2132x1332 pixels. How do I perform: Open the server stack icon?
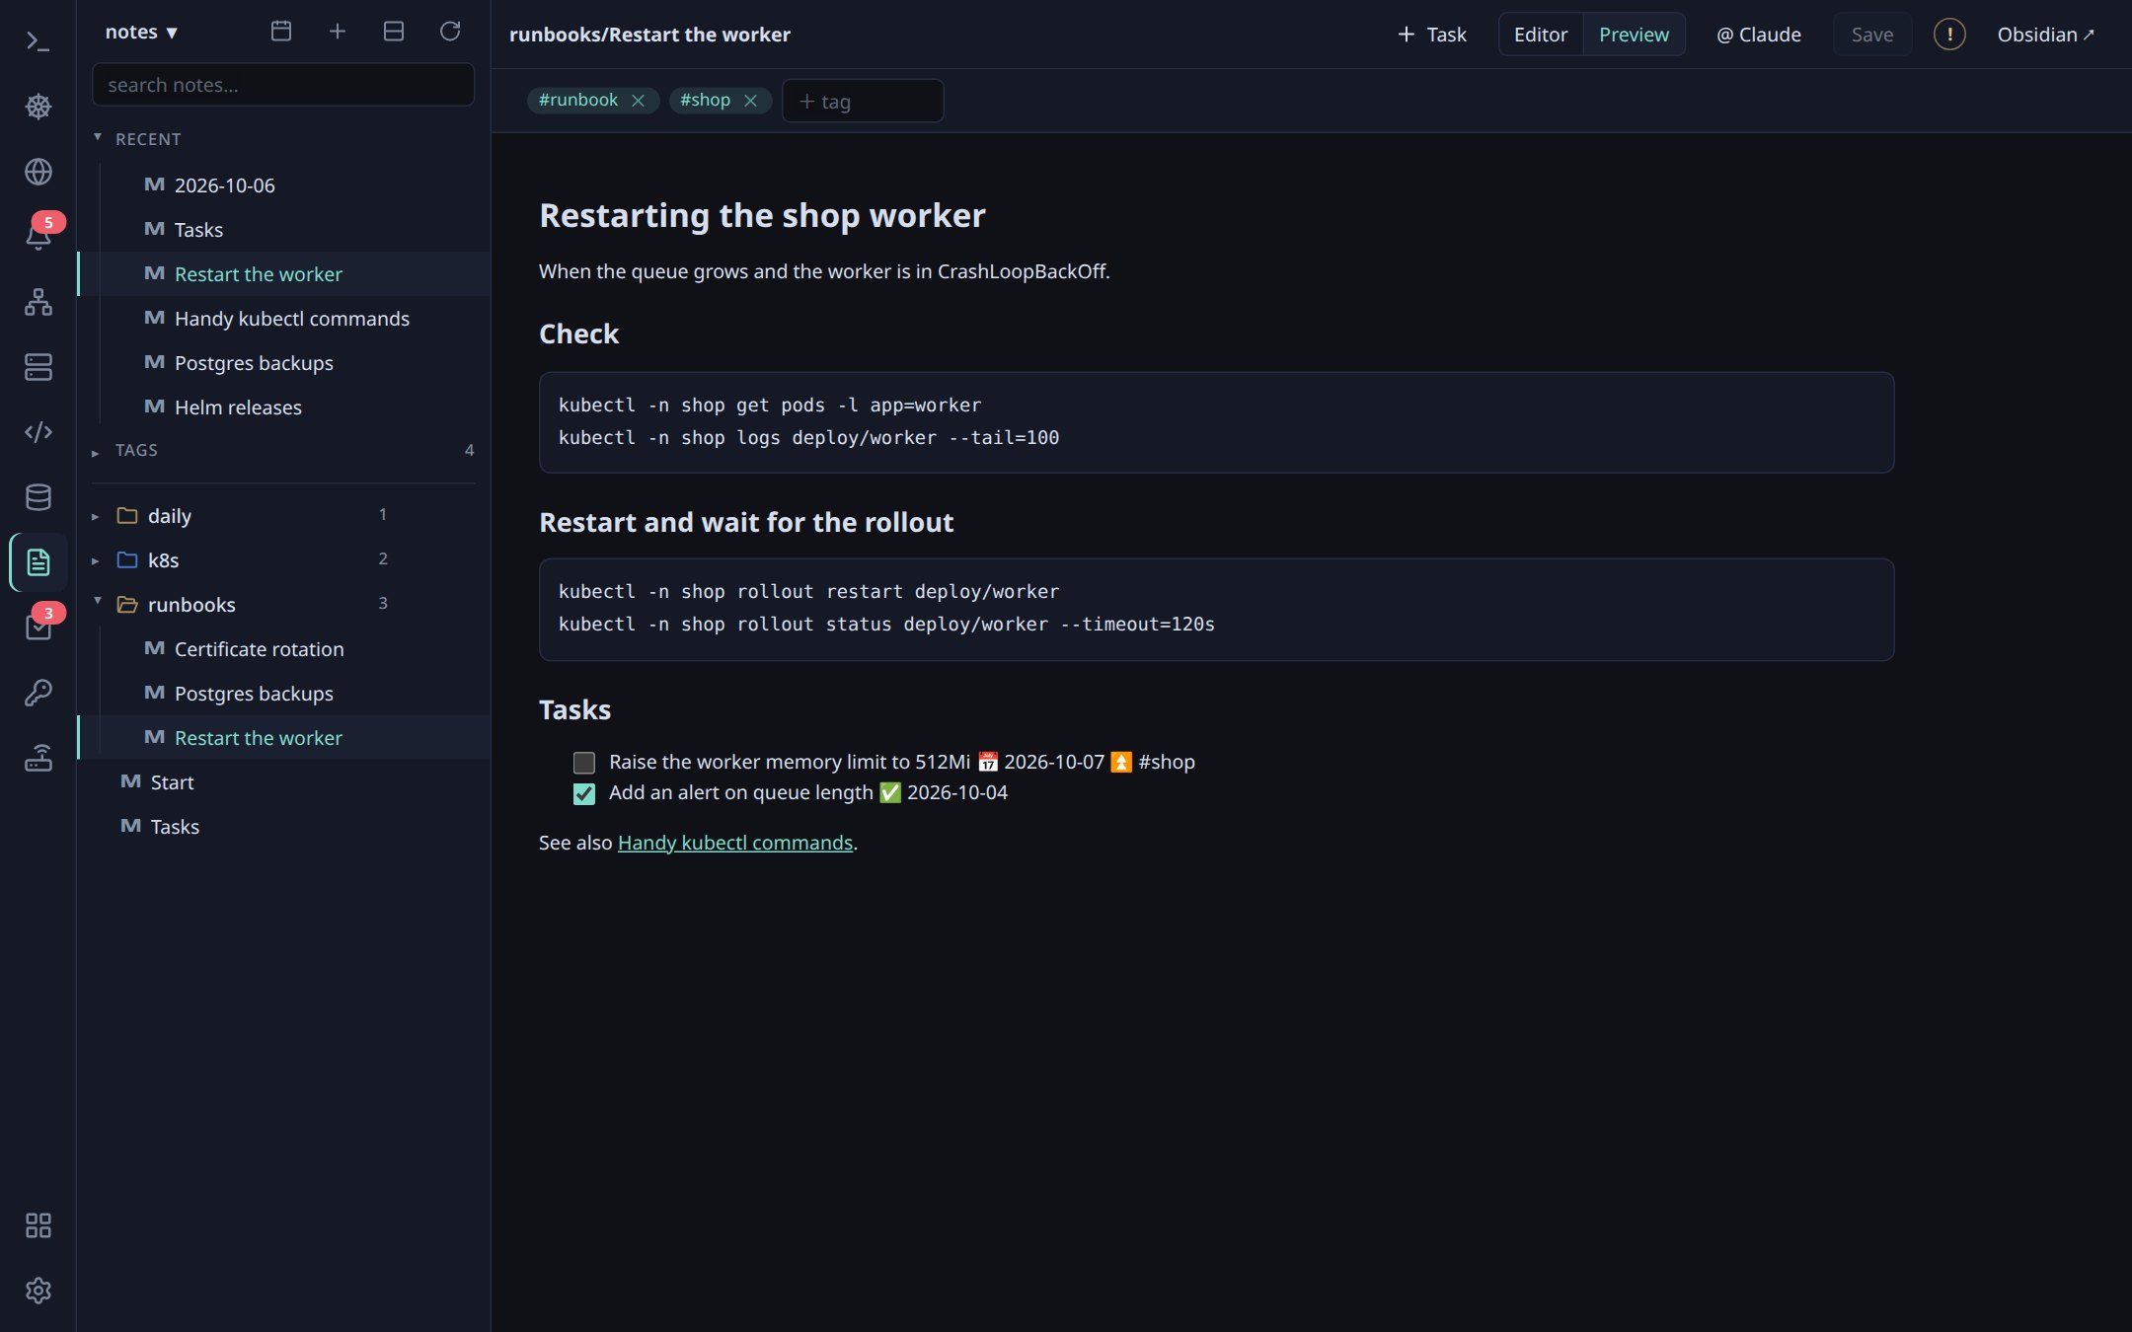[38, 367]
